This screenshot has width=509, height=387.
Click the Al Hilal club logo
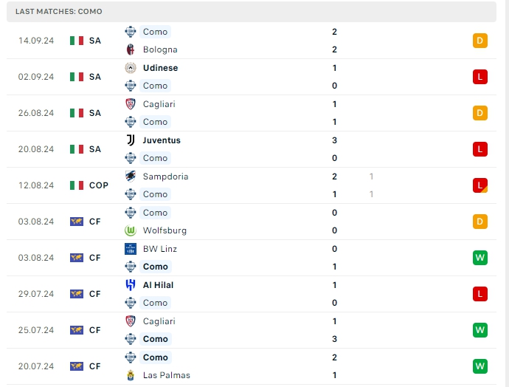click(131, 285)
